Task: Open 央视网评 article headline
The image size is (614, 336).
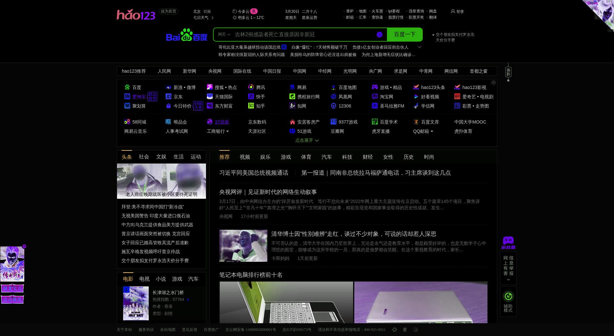Action: tap(268, 192)
